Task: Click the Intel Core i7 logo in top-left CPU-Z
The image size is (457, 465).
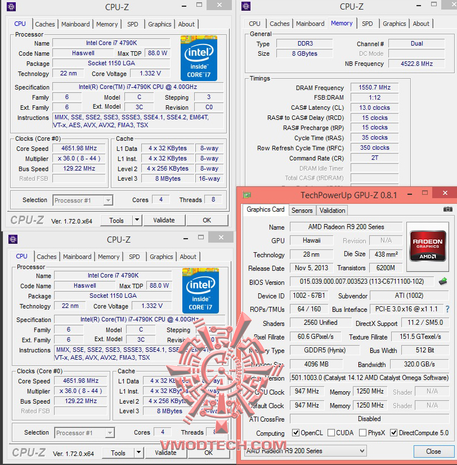Action: 199,58
